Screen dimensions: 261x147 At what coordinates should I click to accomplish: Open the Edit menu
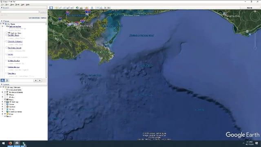(x=7, y=4)
